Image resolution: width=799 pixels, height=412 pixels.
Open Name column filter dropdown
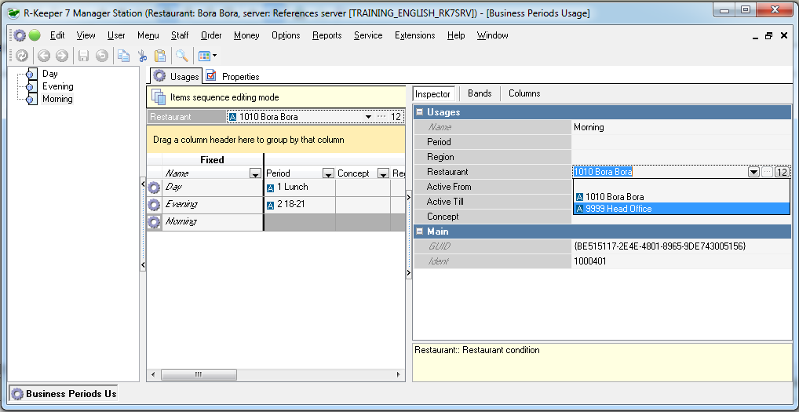point(255,173)
